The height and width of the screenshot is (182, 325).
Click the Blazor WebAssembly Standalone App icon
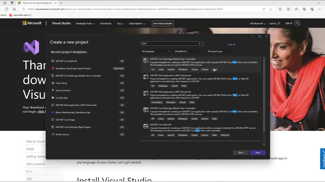53,112
